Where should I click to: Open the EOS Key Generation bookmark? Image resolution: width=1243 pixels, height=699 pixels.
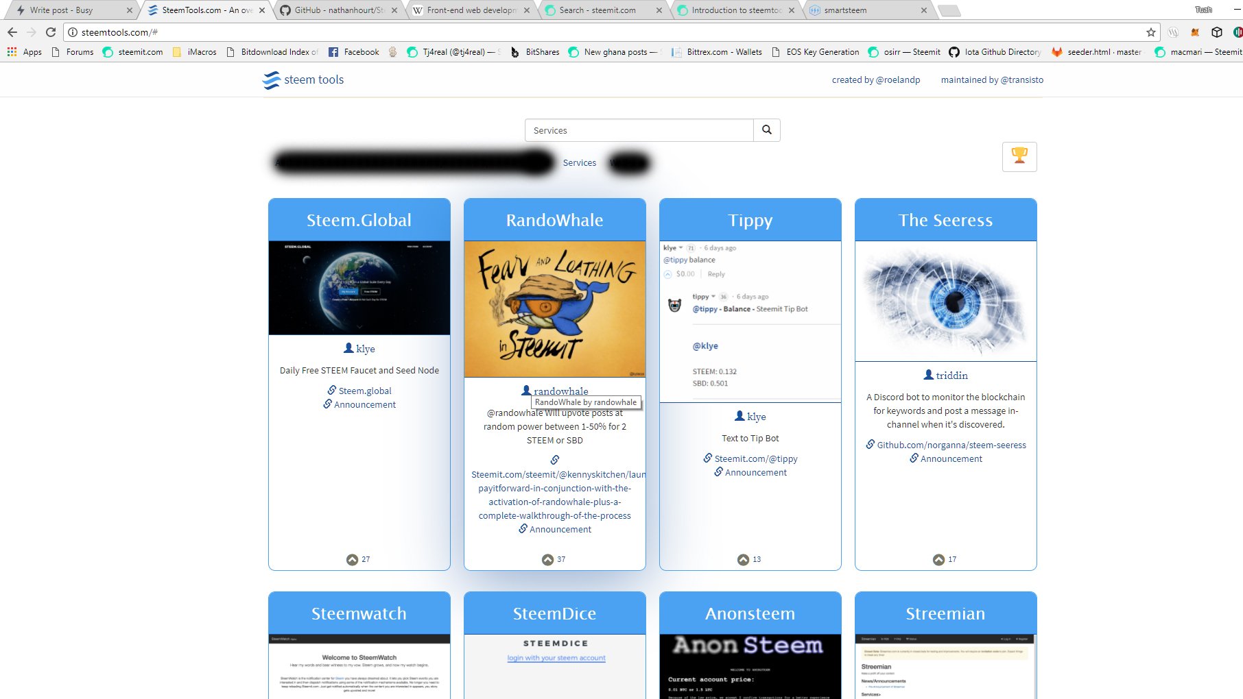click(815, 52)
